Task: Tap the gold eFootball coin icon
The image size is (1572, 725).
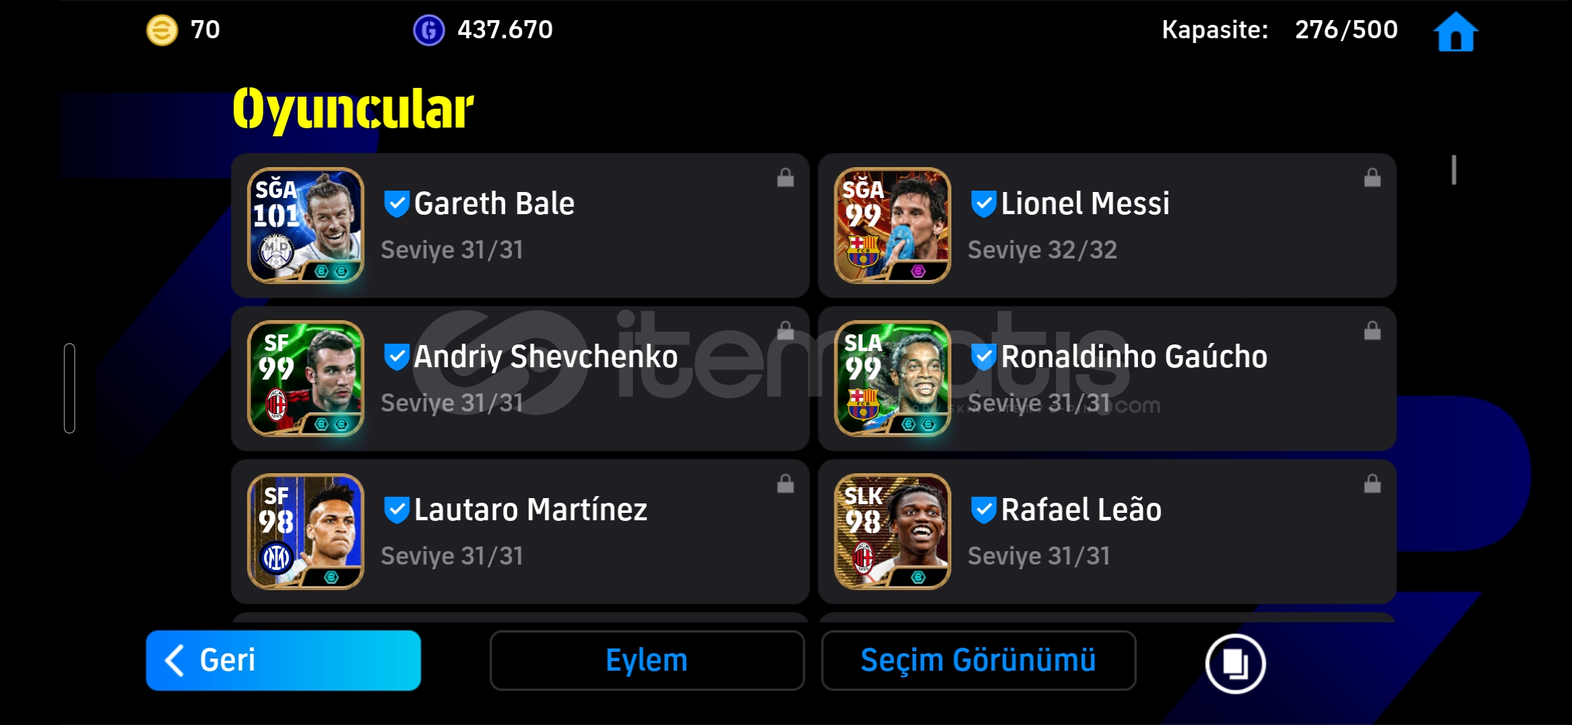Action: point(162,30)
